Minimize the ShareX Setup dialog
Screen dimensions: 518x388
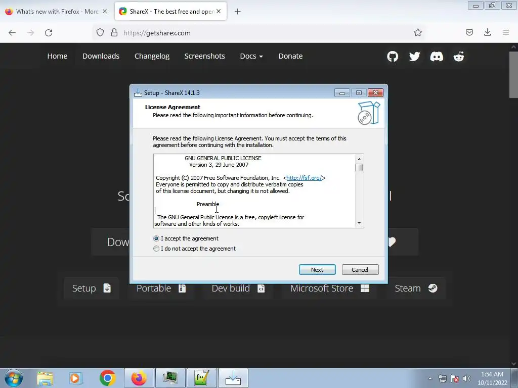pos(342,93)
